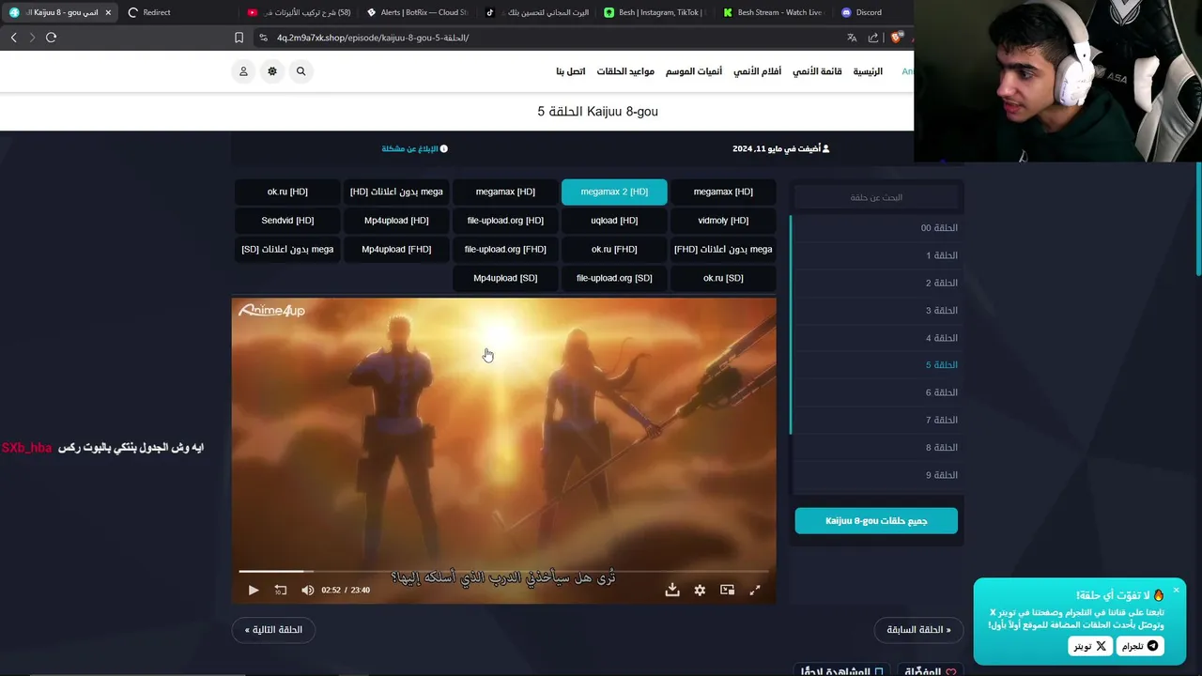Go to next episode الحلقة التالية
Image resolution: width=1202 pixels, height=676 pixels.
tap(273, 630)
